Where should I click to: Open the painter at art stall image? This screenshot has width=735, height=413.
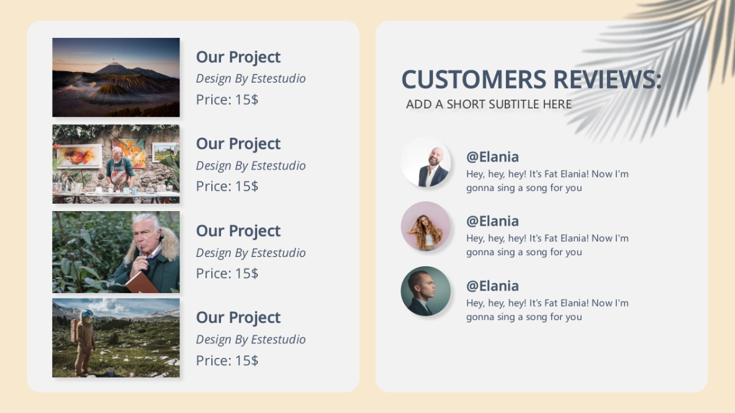[x=116, y=164]
